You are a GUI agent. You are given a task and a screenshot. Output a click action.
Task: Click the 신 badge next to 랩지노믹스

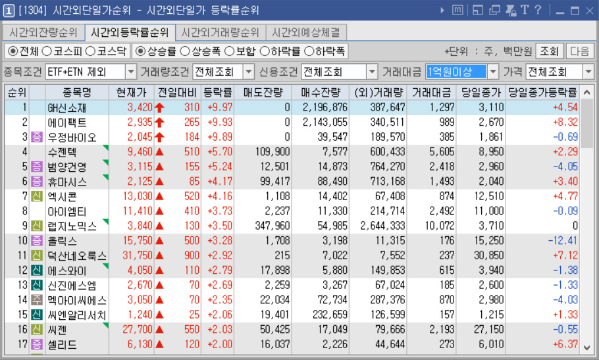coord(37,226)
